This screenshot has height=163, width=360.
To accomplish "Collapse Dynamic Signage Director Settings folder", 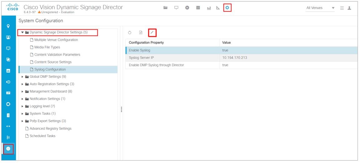I will tap(22, 32).
